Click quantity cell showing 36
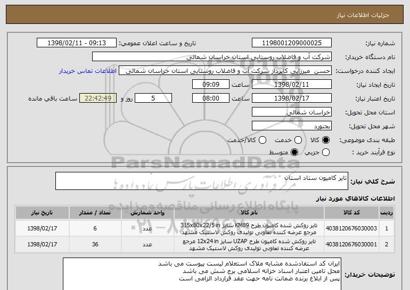Viewport: 410px width, 290px height. tap(95, 245)
